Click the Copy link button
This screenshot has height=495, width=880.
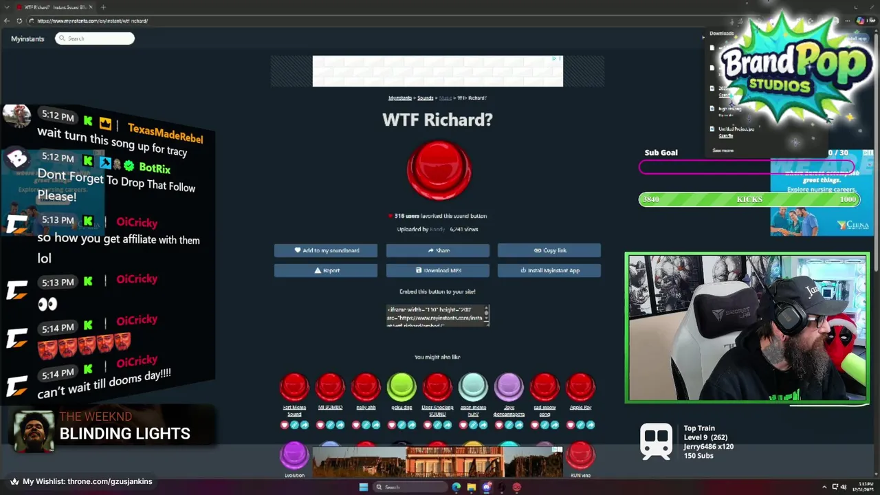[x=549, y=250]
